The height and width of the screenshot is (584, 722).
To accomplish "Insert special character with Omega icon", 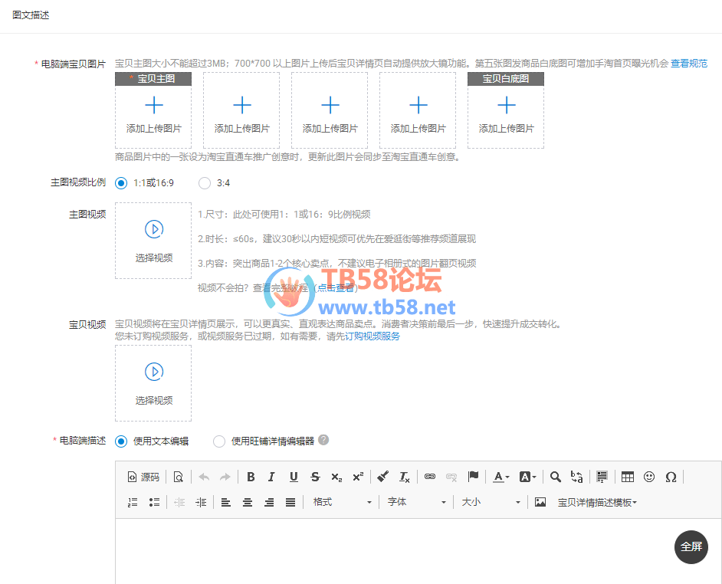I will point(671,477).
